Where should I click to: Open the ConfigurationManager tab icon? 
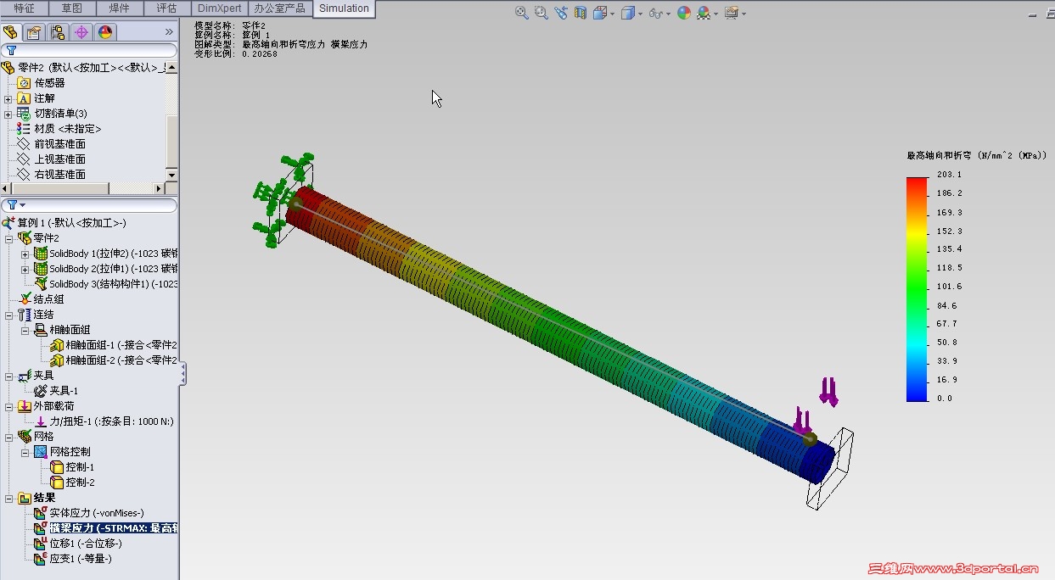pos(58,32)
